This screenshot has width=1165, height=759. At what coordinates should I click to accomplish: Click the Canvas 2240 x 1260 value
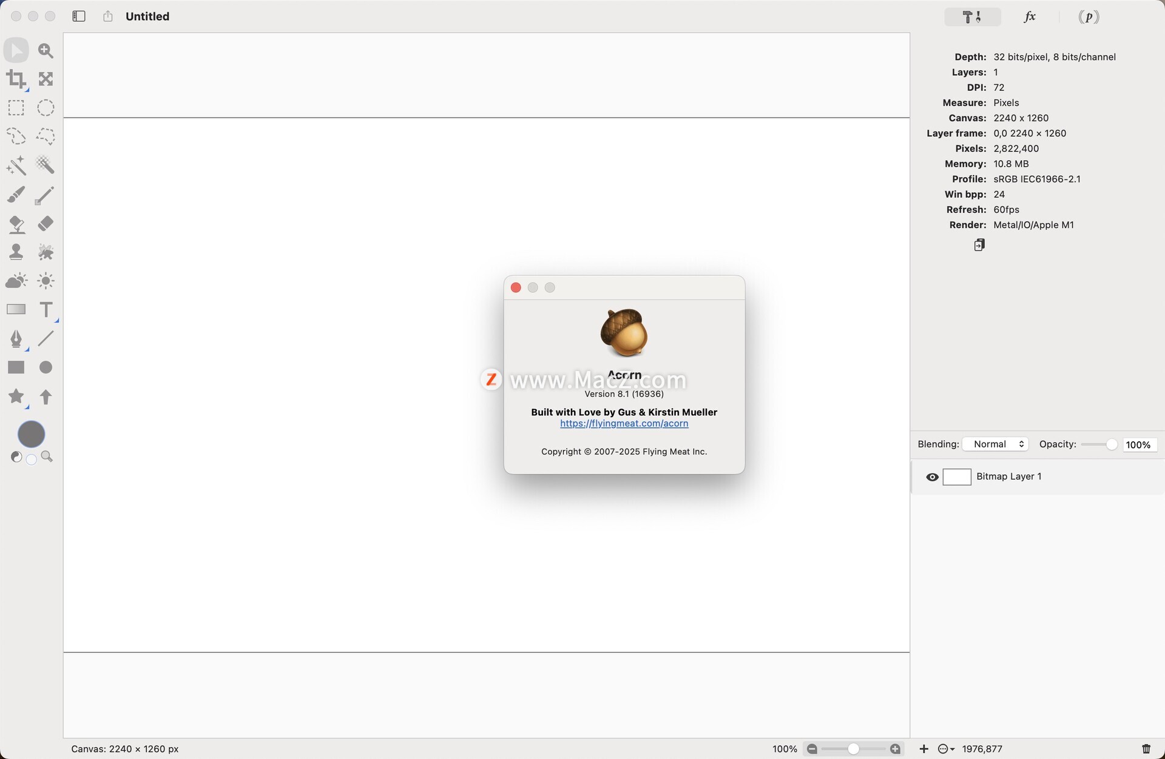tap(1021, 118)
